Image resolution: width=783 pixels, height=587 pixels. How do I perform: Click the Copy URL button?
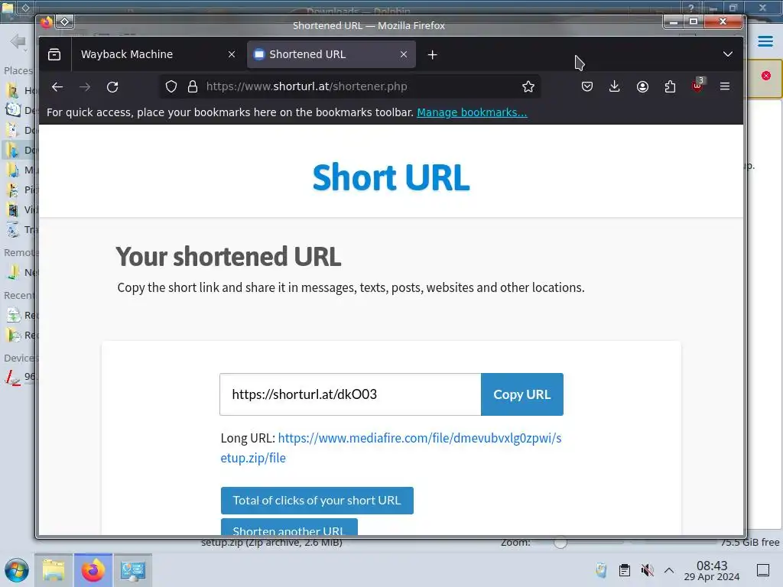pyautogui.click(x=521, y=394)
